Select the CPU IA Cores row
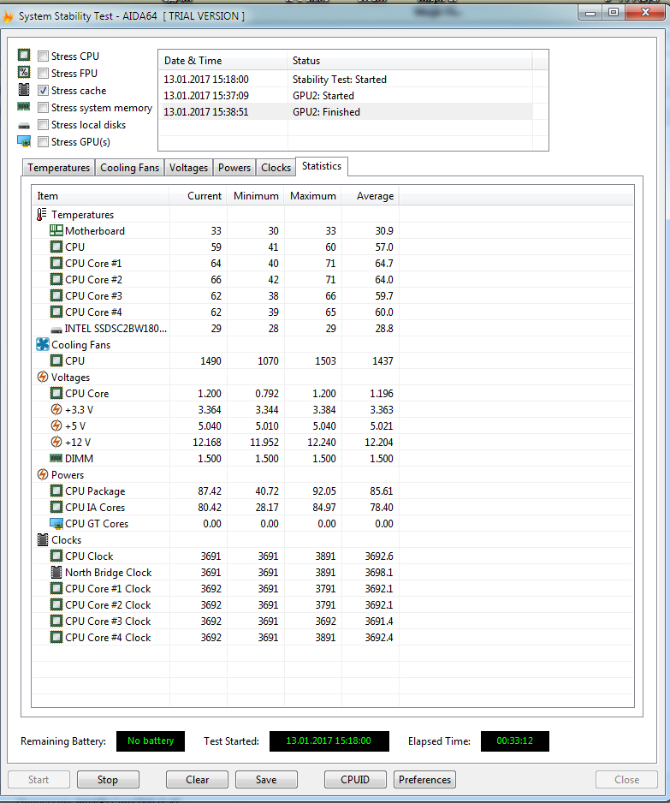The width and height of the screenshot is (670, 803). pos(333,507)
